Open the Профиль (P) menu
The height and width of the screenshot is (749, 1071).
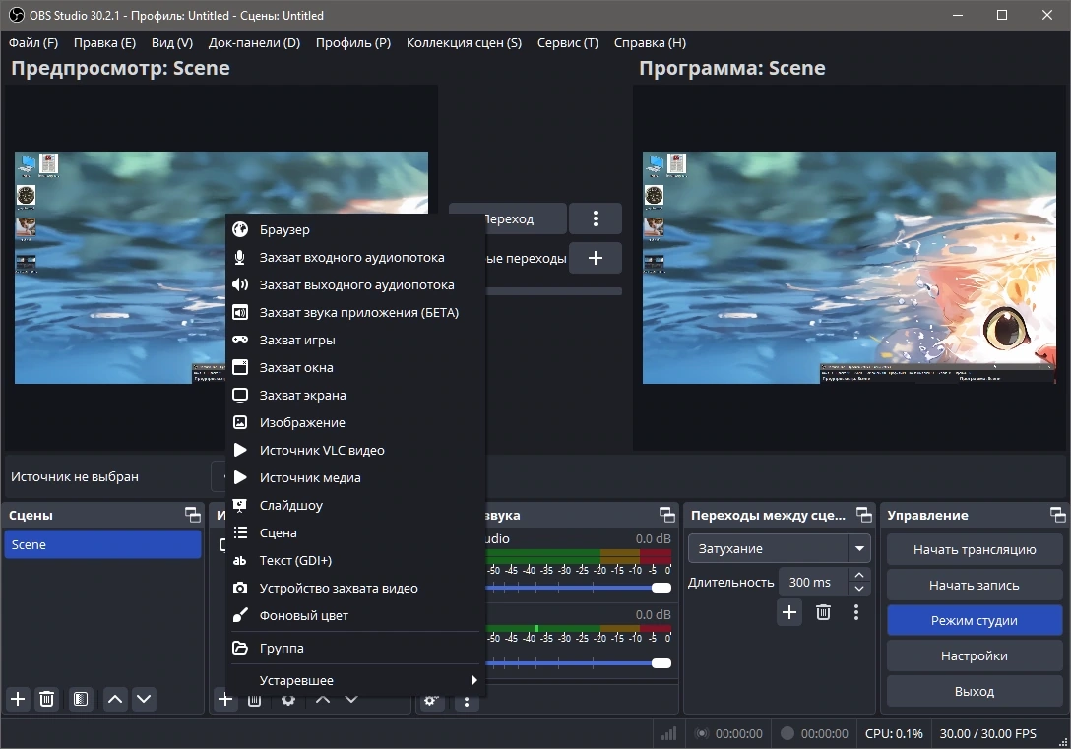353,43
